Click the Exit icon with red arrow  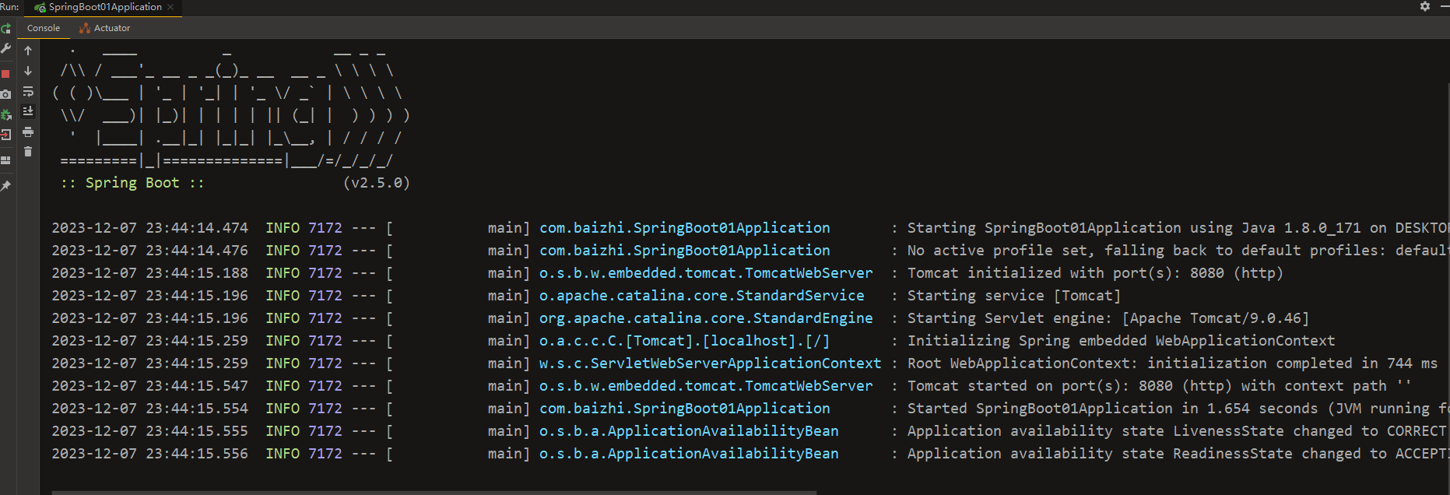coord(5,135)
